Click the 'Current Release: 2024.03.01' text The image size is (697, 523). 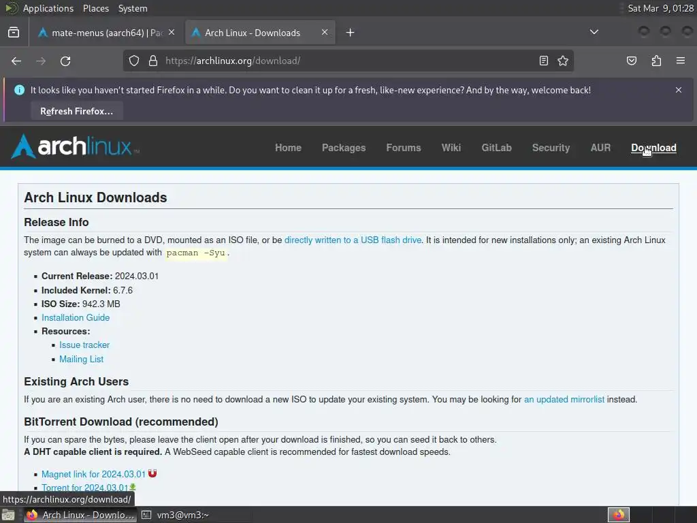tap(100, 276)
